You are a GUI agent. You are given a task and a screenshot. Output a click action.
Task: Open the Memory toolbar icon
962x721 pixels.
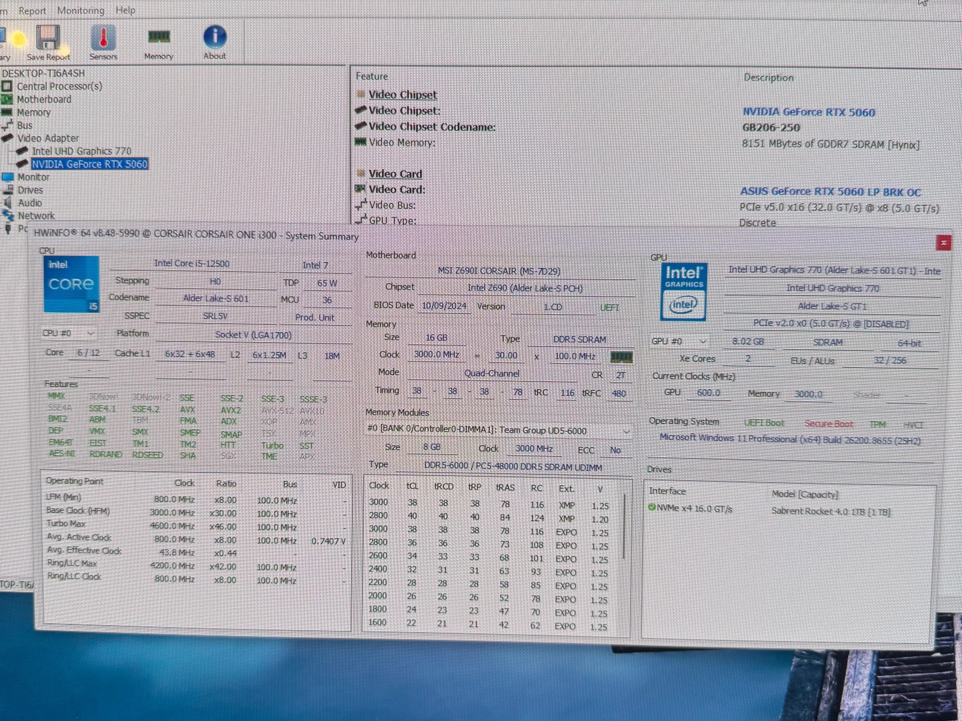click(159, 37)
